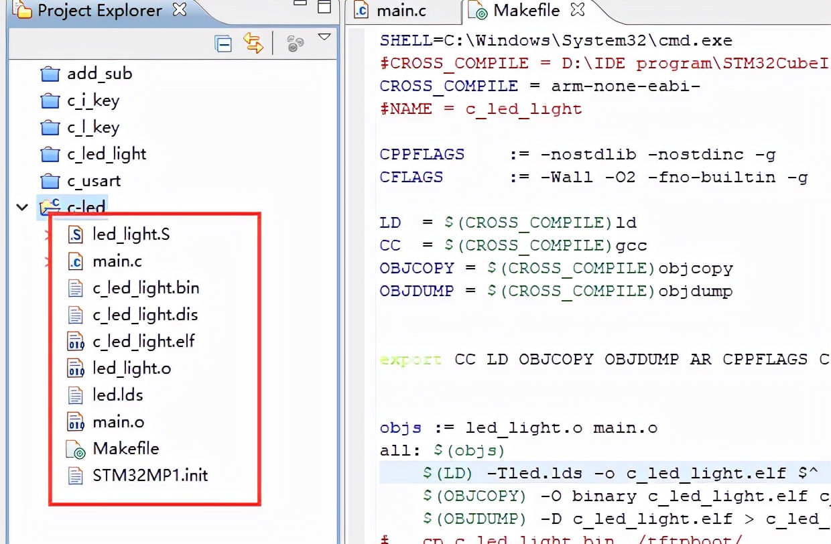Select Makefile in the project tree
This screenshot has height=544, width=831.
coord(125,448)
